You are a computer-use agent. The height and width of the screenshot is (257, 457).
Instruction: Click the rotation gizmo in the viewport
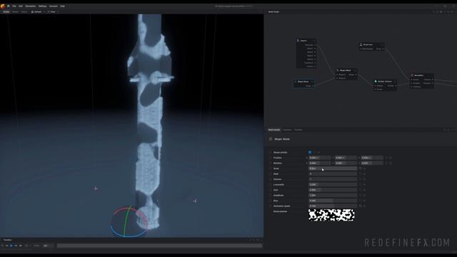[x=129, y=222]
